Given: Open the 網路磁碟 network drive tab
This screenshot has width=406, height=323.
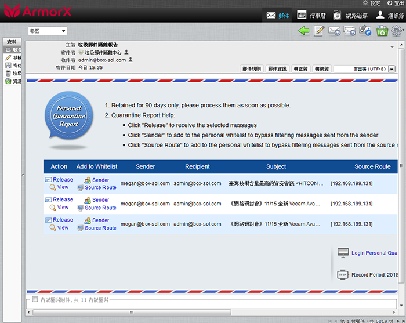Looking at the screenshot, I should click(350, 14).
